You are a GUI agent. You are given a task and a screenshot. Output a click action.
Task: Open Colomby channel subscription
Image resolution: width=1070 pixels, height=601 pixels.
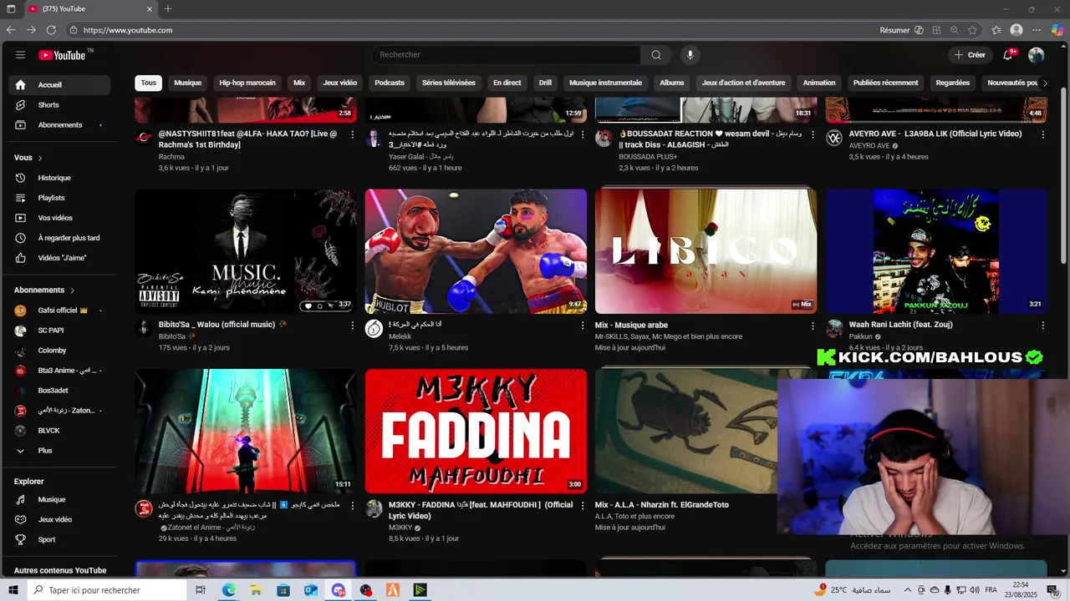coord(59,351)
